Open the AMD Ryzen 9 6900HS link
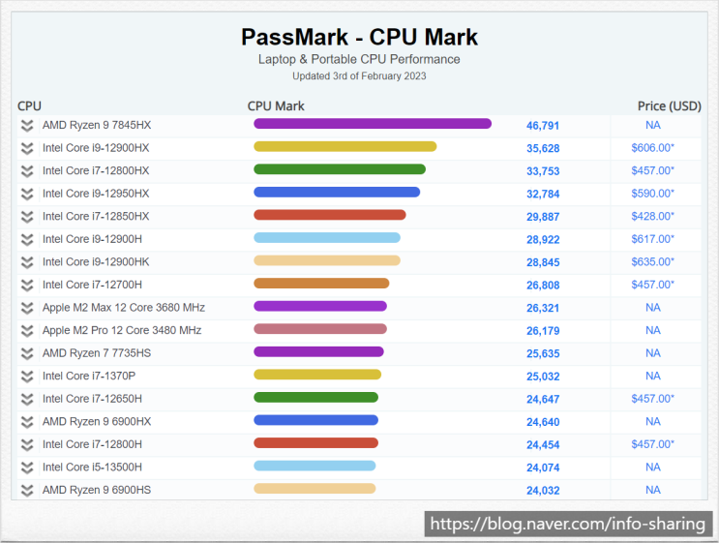Image resolution: width=719 pixels, height=543 pixels. pos(97,490)
